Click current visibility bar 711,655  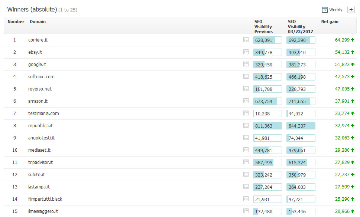[301, 101]
